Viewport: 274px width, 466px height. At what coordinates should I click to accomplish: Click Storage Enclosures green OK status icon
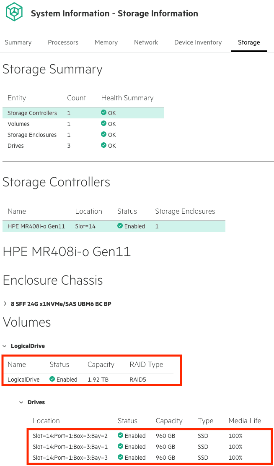(103, 135)
